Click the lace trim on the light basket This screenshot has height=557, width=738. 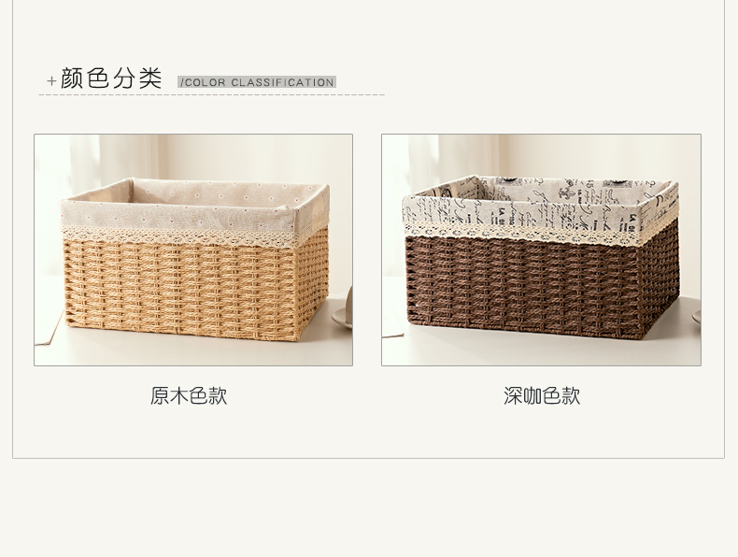[178, 235]
